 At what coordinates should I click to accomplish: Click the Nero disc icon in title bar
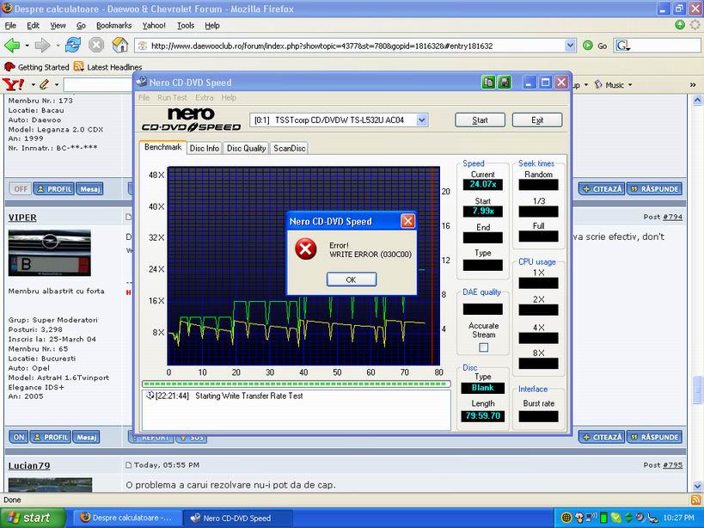142,82
